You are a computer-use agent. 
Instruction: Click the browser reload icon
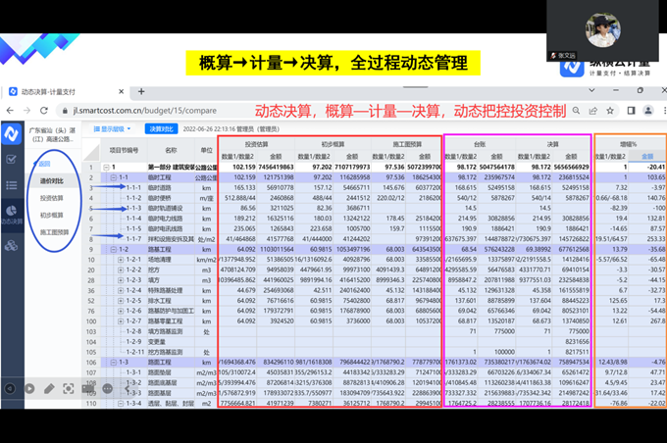[42, 111]
